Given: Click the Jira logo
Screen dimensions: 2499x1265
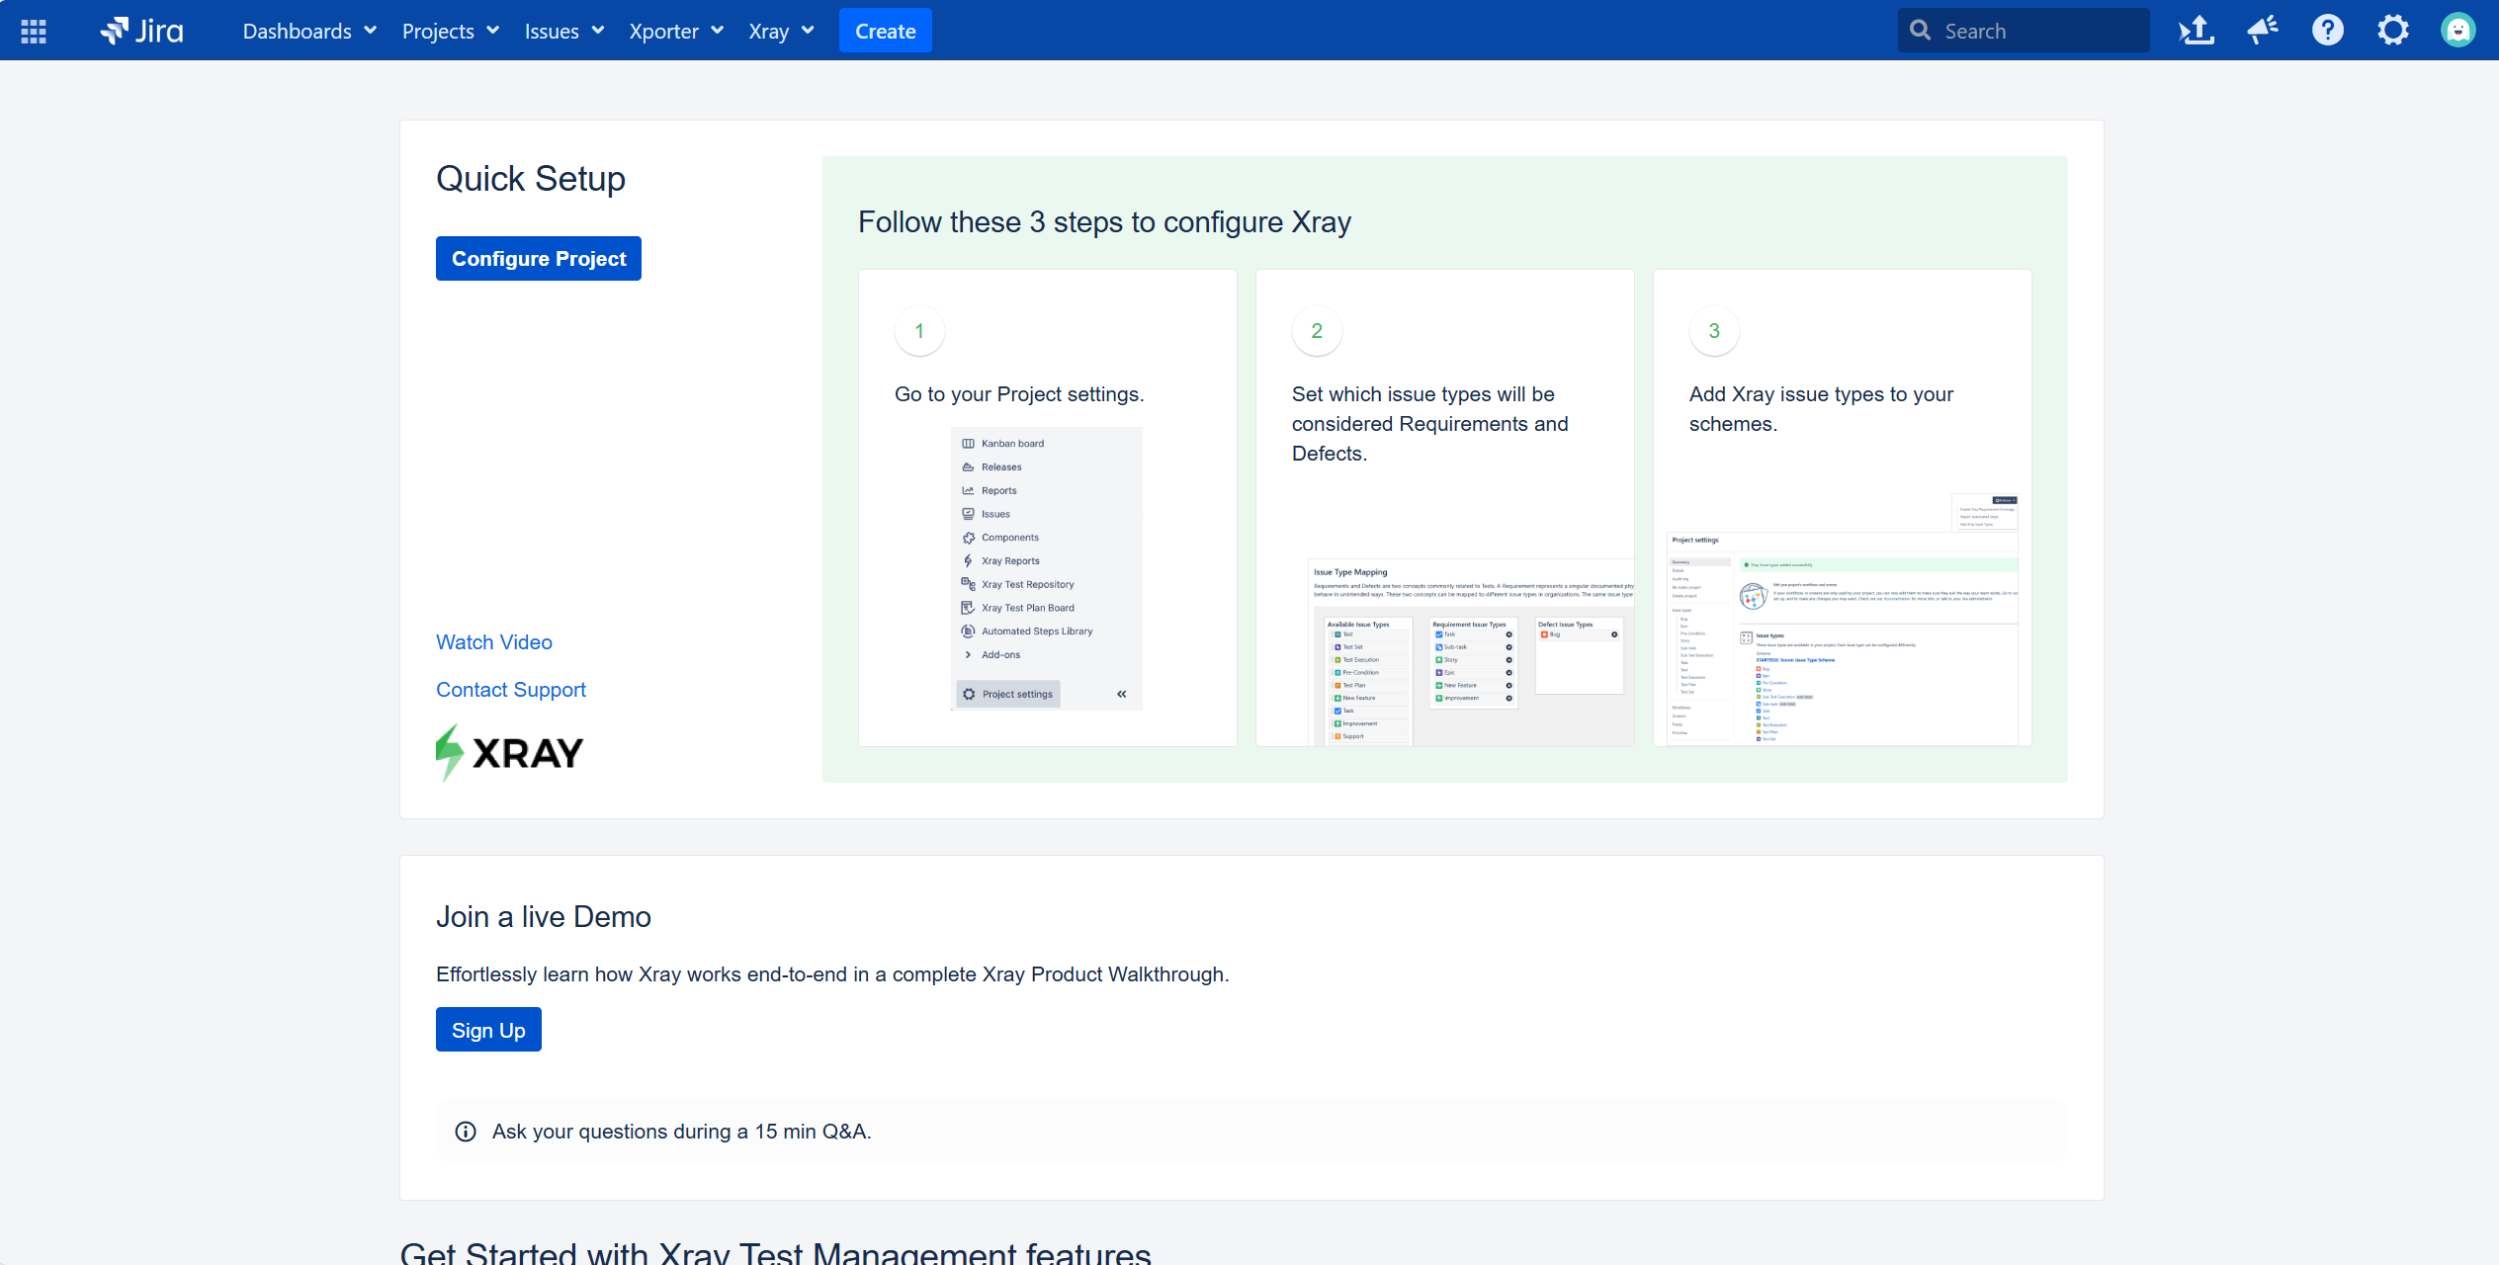Looking at the screenshot, I should click(x=141, y=31).
